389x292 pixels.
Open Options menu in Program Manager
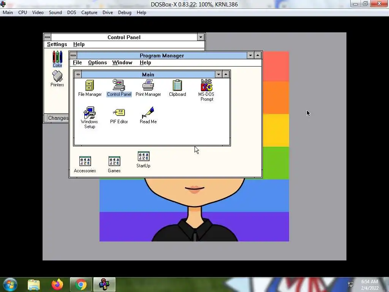[x=98, y=63]
